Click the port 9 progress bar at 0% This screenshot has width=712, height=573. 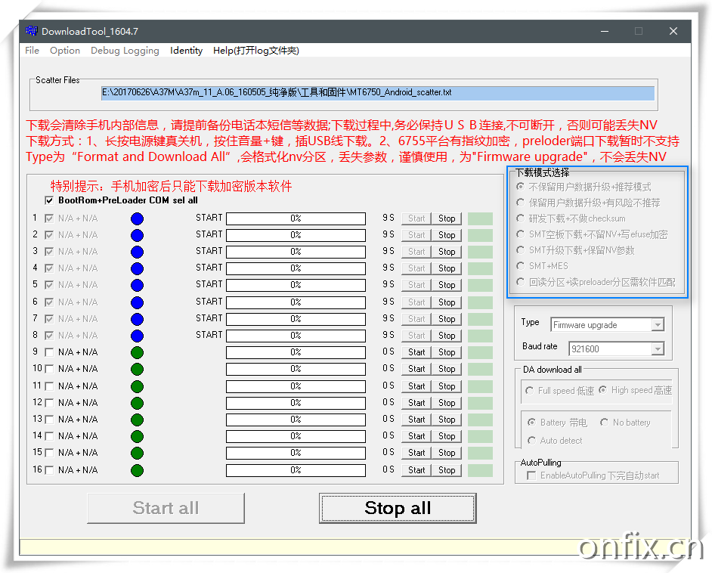click(296, 352)
